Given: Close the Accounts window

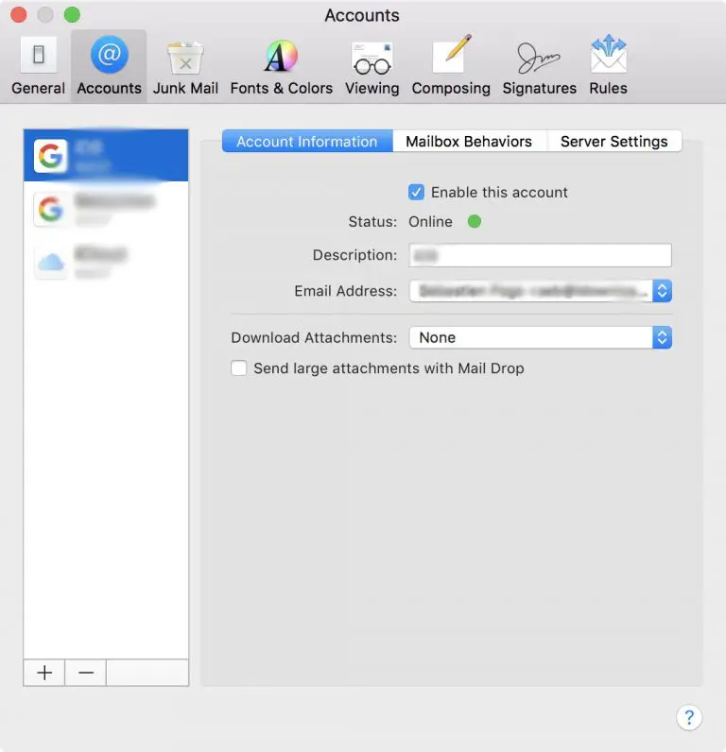Looking at the screenshot, I should click(x=19, y=15).
